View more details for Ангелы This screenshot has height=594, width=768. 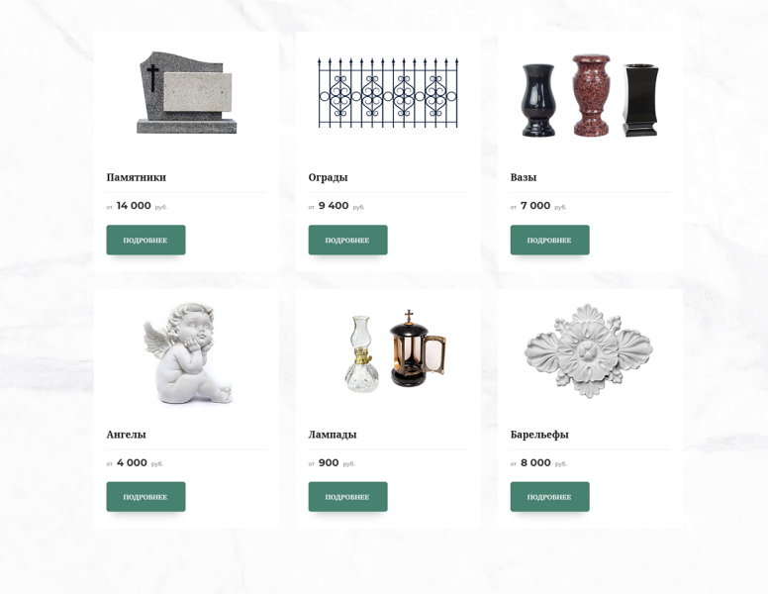tap(145, 497)
